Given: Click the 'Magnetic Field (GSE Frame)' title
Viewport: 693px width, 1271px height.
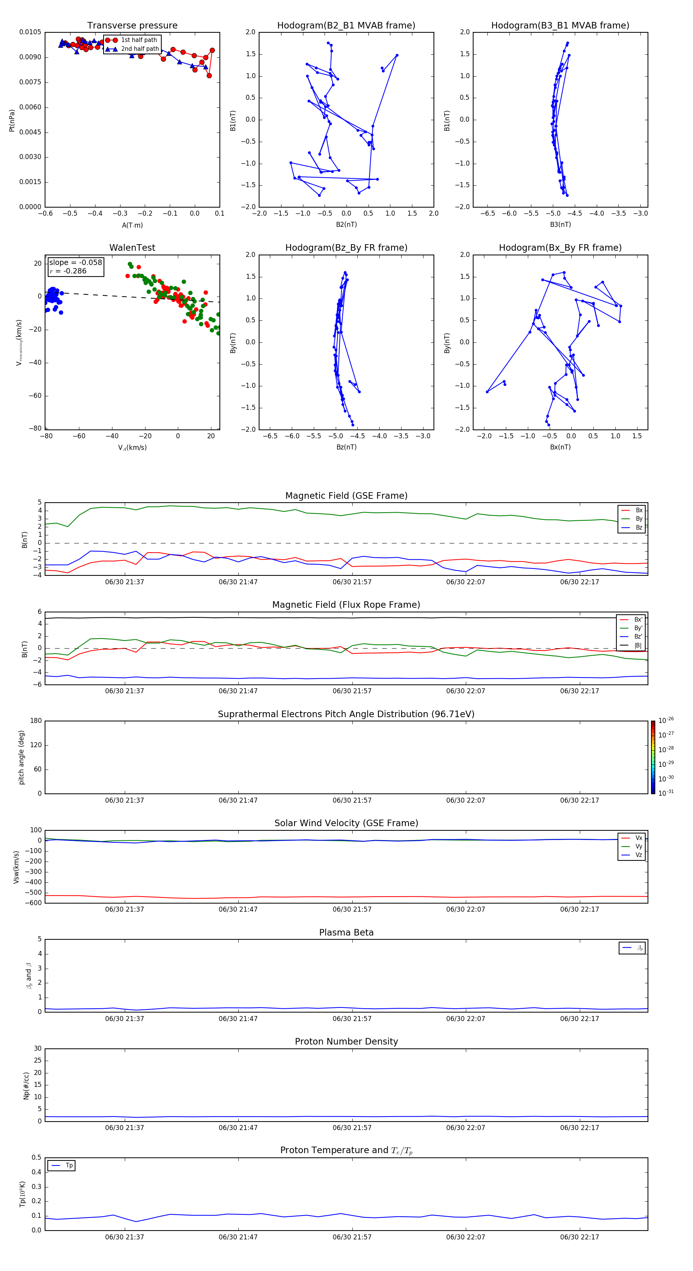Looking at the screenshot, I should pos(346,496).
